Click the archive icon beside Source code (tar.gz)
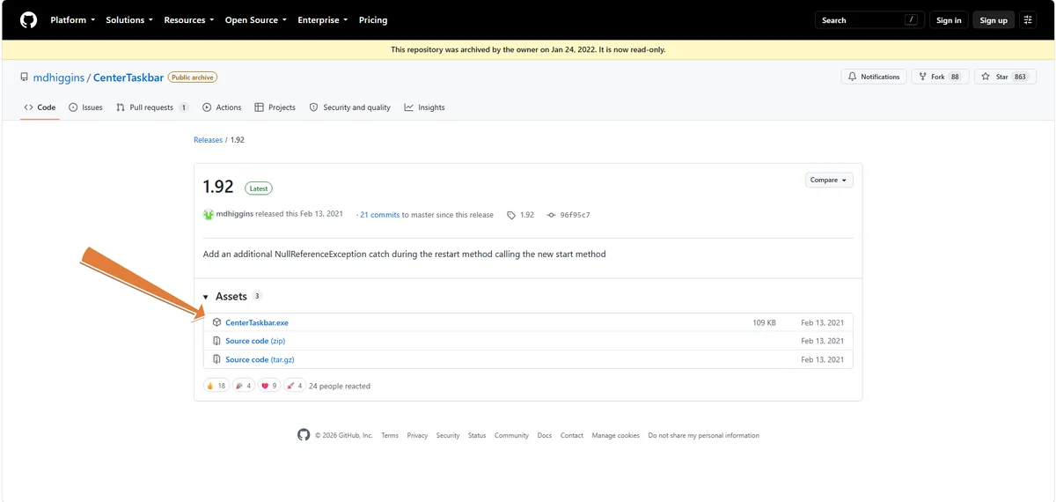This screenshot has height=502, width=1056. pos(216,359)
